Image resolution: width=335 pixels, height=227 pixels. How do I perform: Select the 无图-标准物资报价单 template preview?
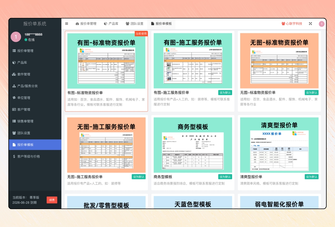(x=279, y=61)
